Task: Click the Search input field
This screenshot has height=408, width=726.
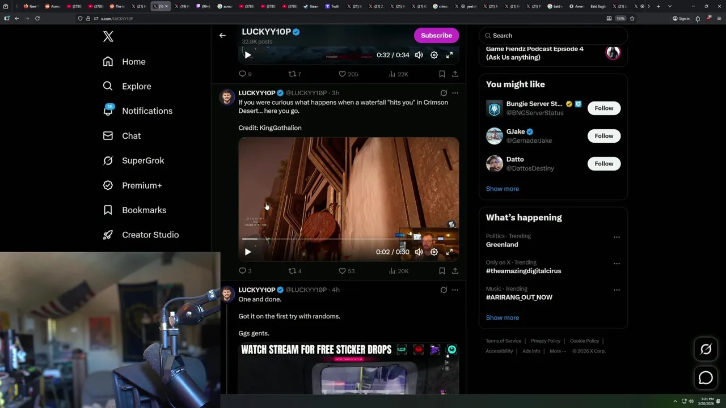Action: (553, 36)
